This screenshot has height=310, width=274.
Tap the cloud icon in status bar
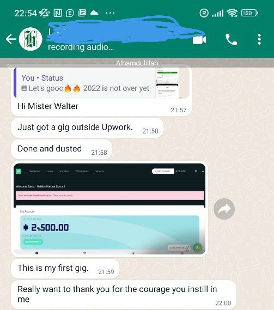(x=94, y=13)
